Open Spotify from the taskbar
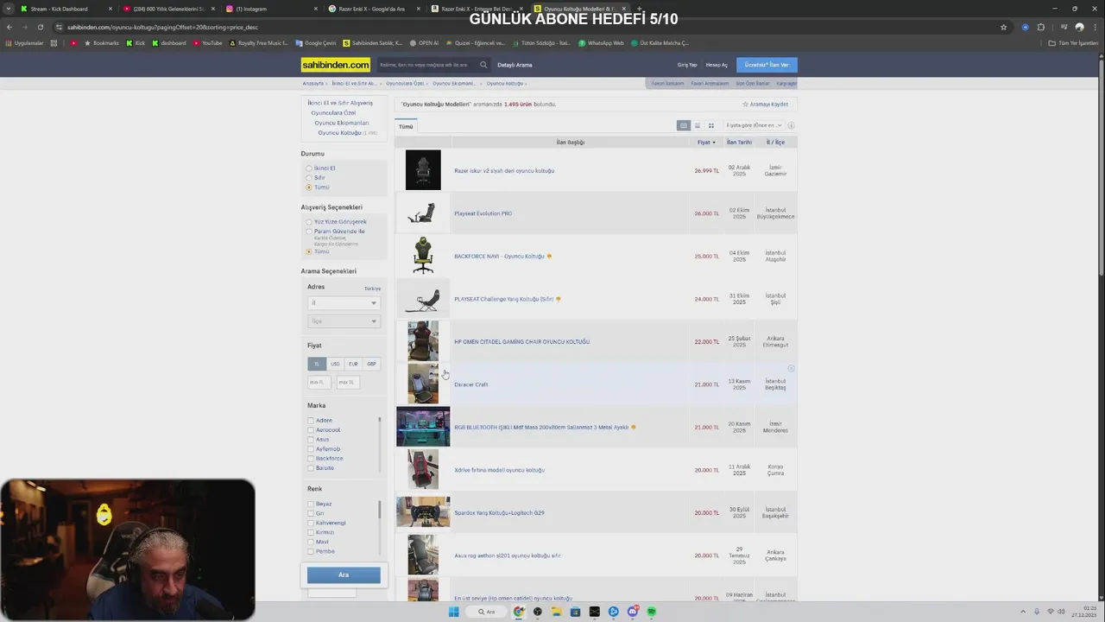Viewport: 1105px width, 622px height. pos(652,612)
